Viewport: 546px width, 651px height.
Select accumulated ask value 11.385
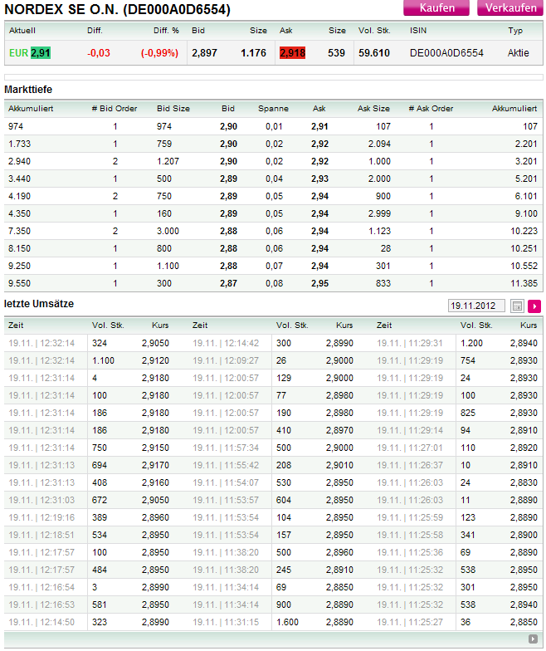(x=524, y=283)
